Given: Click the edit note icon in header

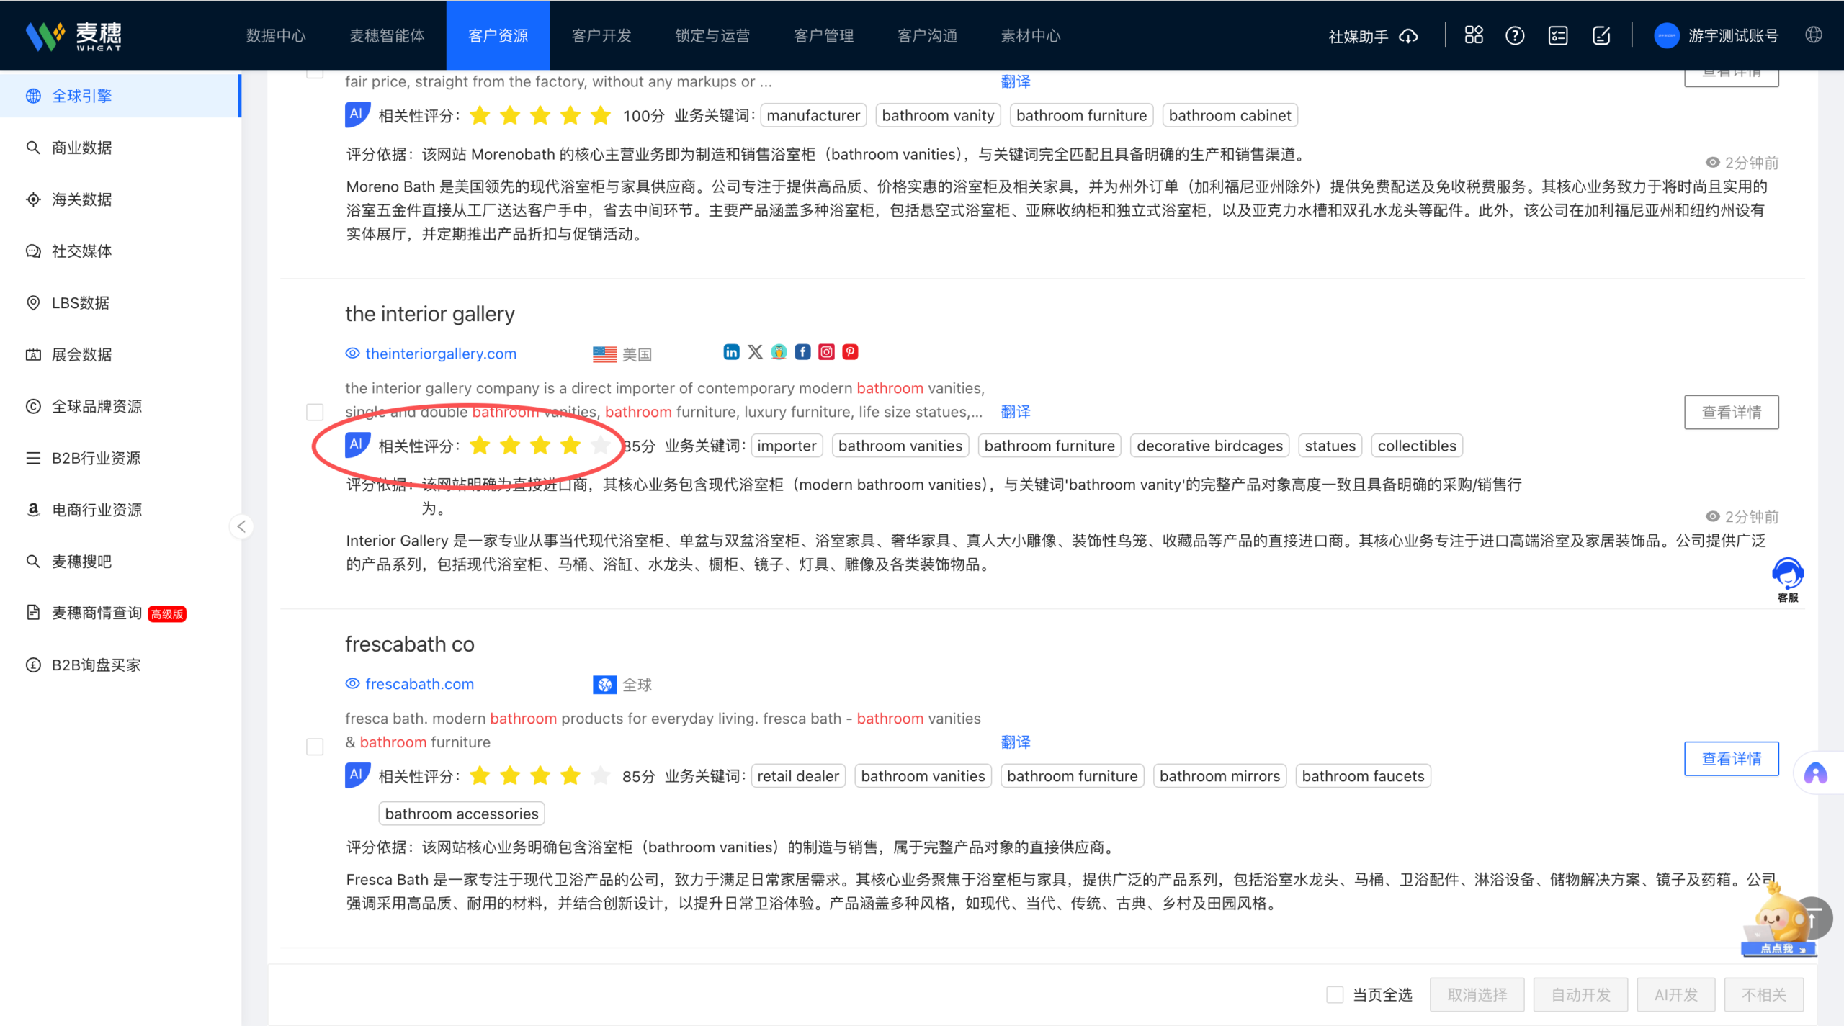Looking at the screenshot, I should (1601, 35).
